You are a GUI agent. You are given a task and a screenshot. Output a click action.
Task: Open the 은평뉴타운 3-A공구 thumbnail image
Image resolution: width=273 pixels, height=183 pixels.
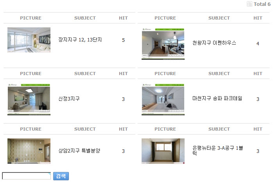163,151
